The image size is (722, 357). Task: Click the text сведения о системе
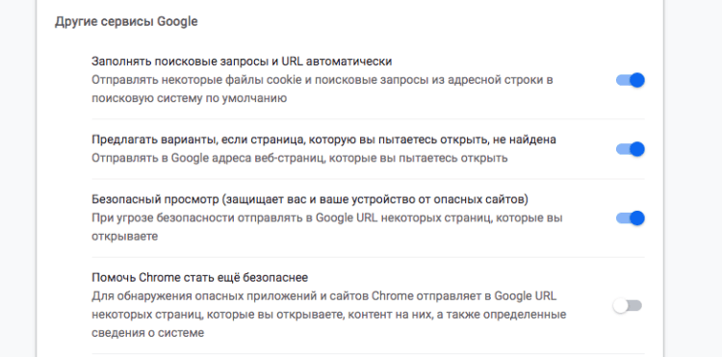click(x=148, y=333)
